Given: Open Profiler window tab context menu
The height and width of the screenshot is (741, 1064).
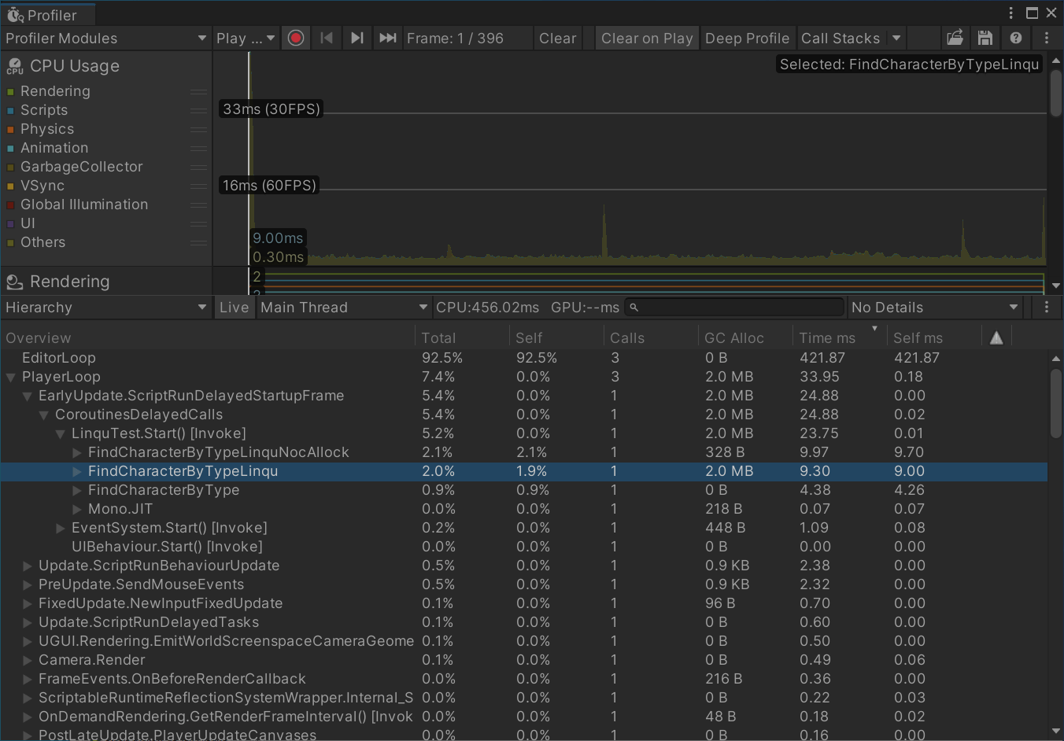Looking at the screenshot, I should (x=1011, y=13).
